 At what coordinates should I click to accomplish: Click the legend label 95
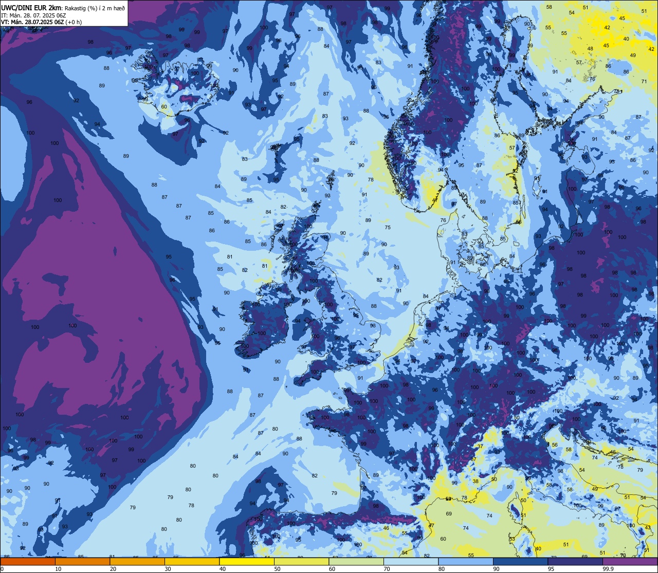point(551,569)
